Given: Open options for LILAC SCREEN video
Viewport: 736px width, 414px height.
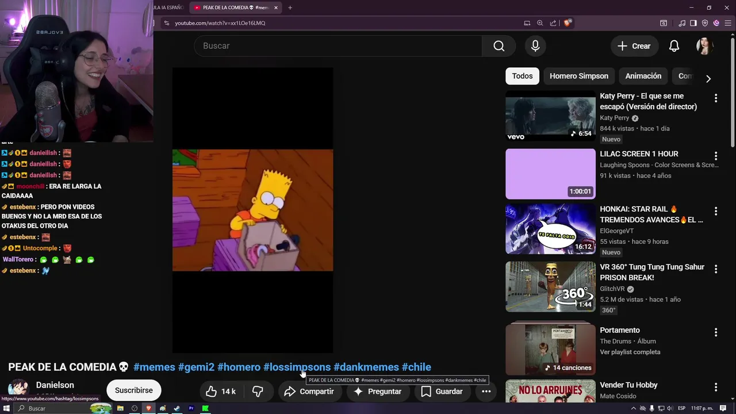Looking at the screenshot, I should [x=716, y=156].
